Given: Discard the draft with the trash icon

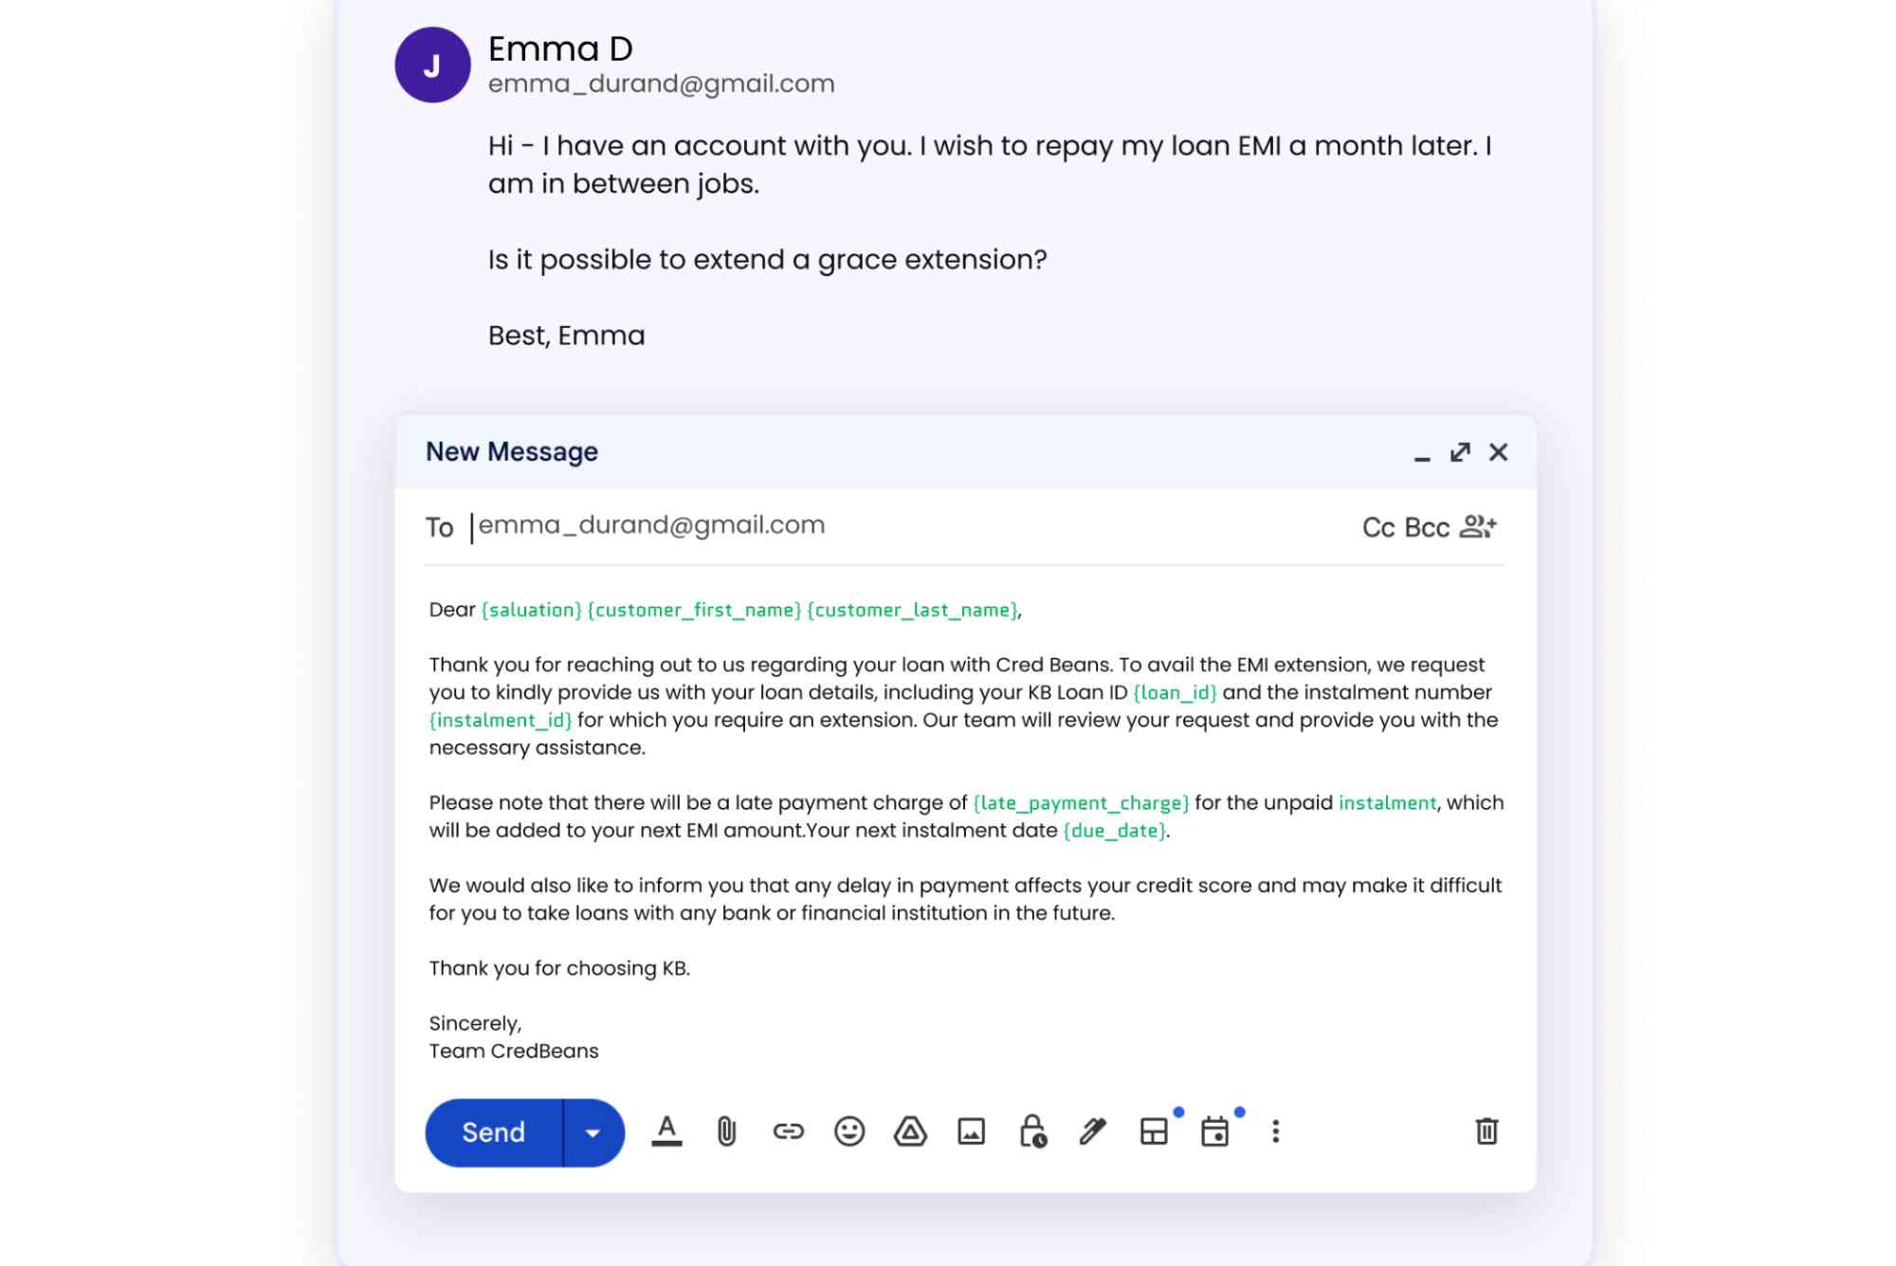Looking at the screenshot, I should pos(1486,1130).
